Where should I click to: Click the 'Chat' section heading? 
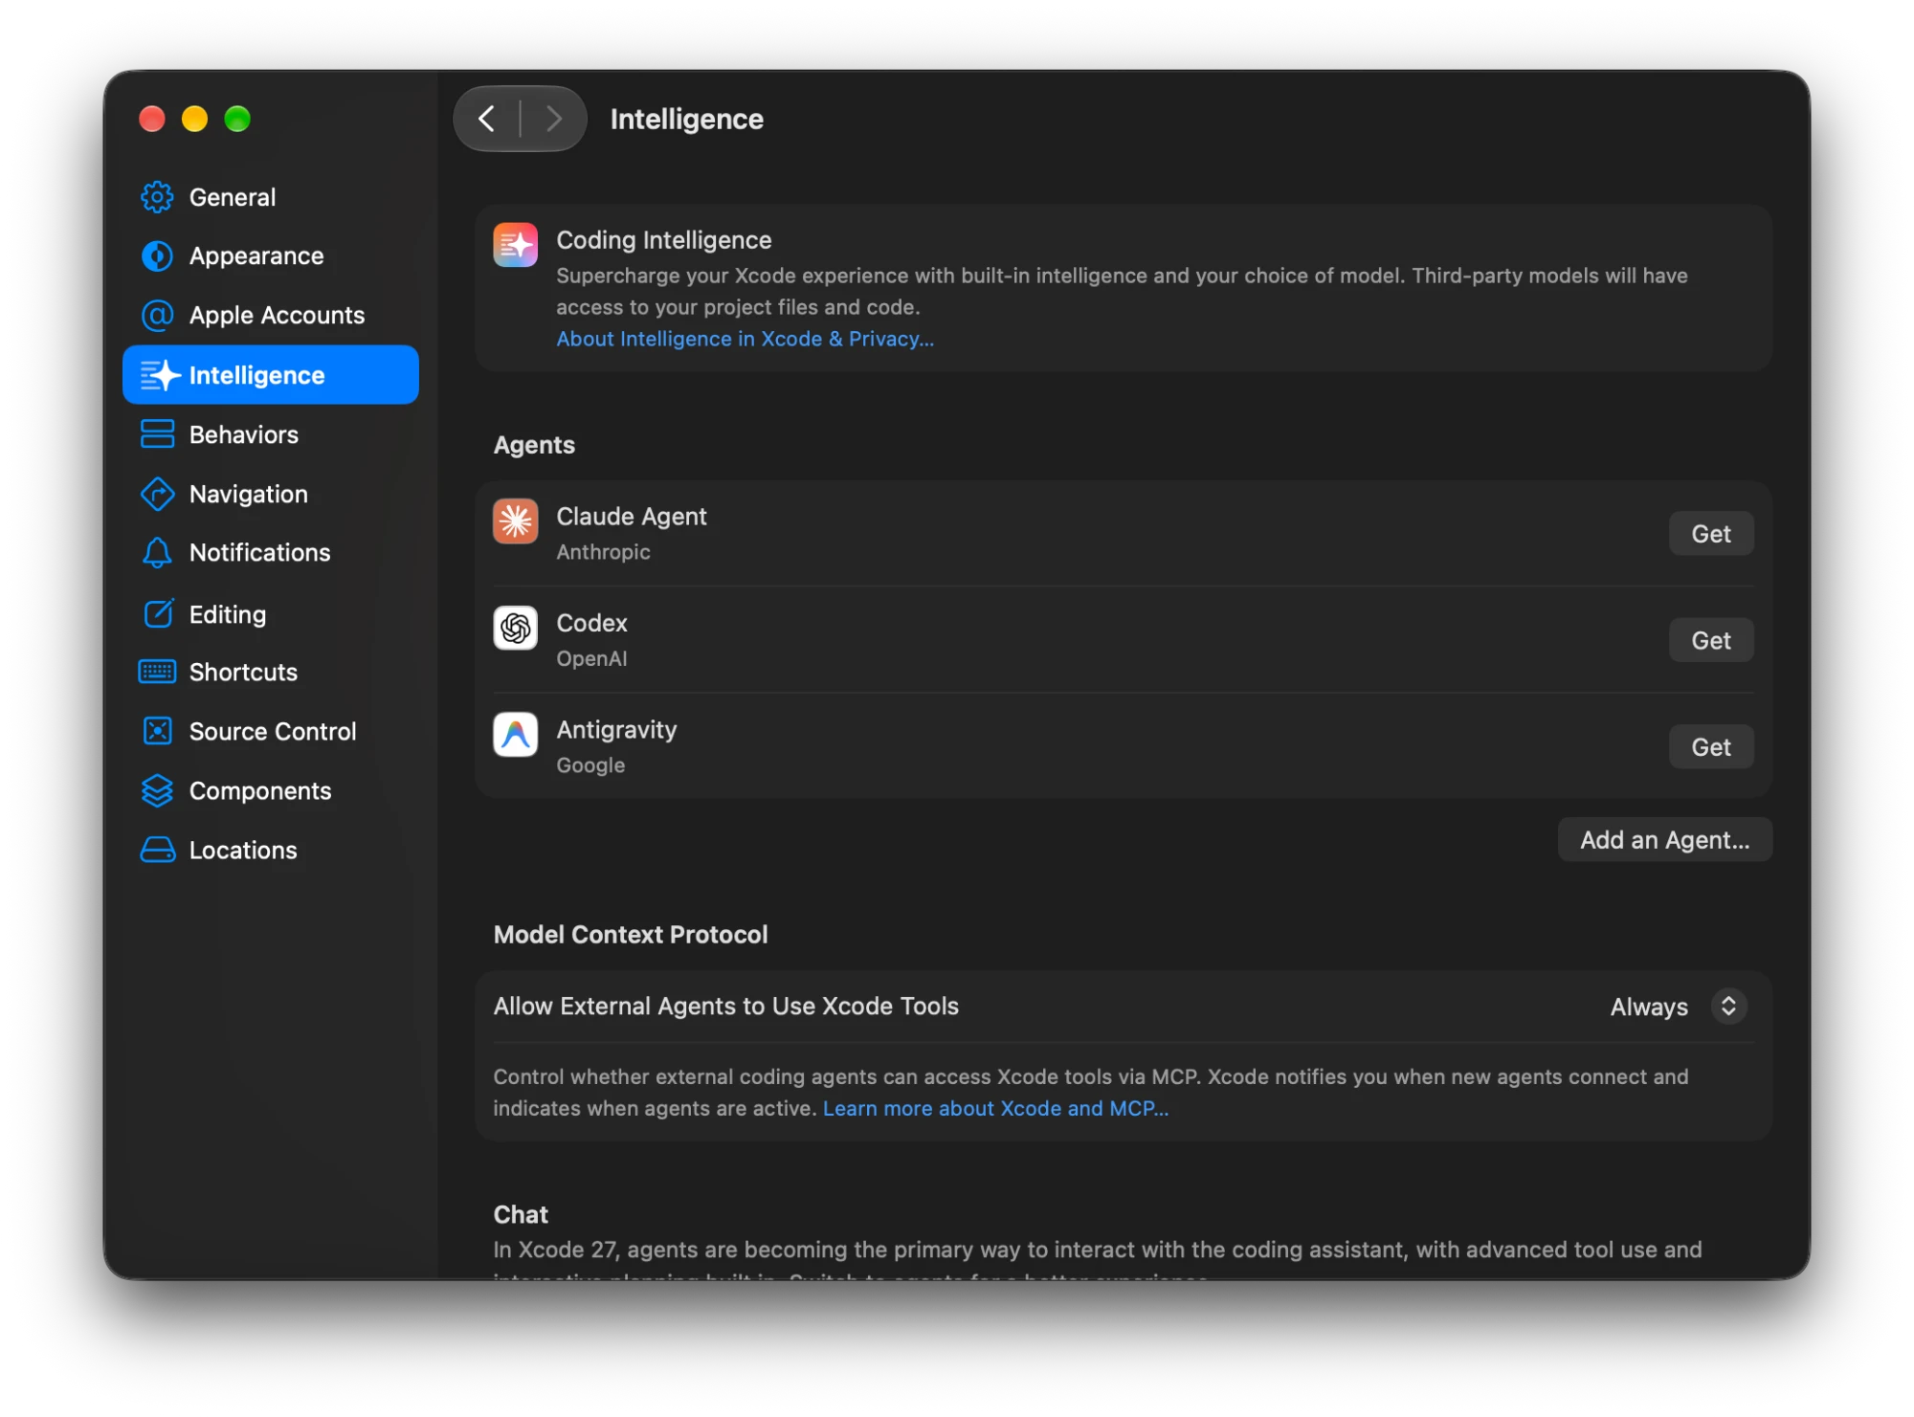521,1215
